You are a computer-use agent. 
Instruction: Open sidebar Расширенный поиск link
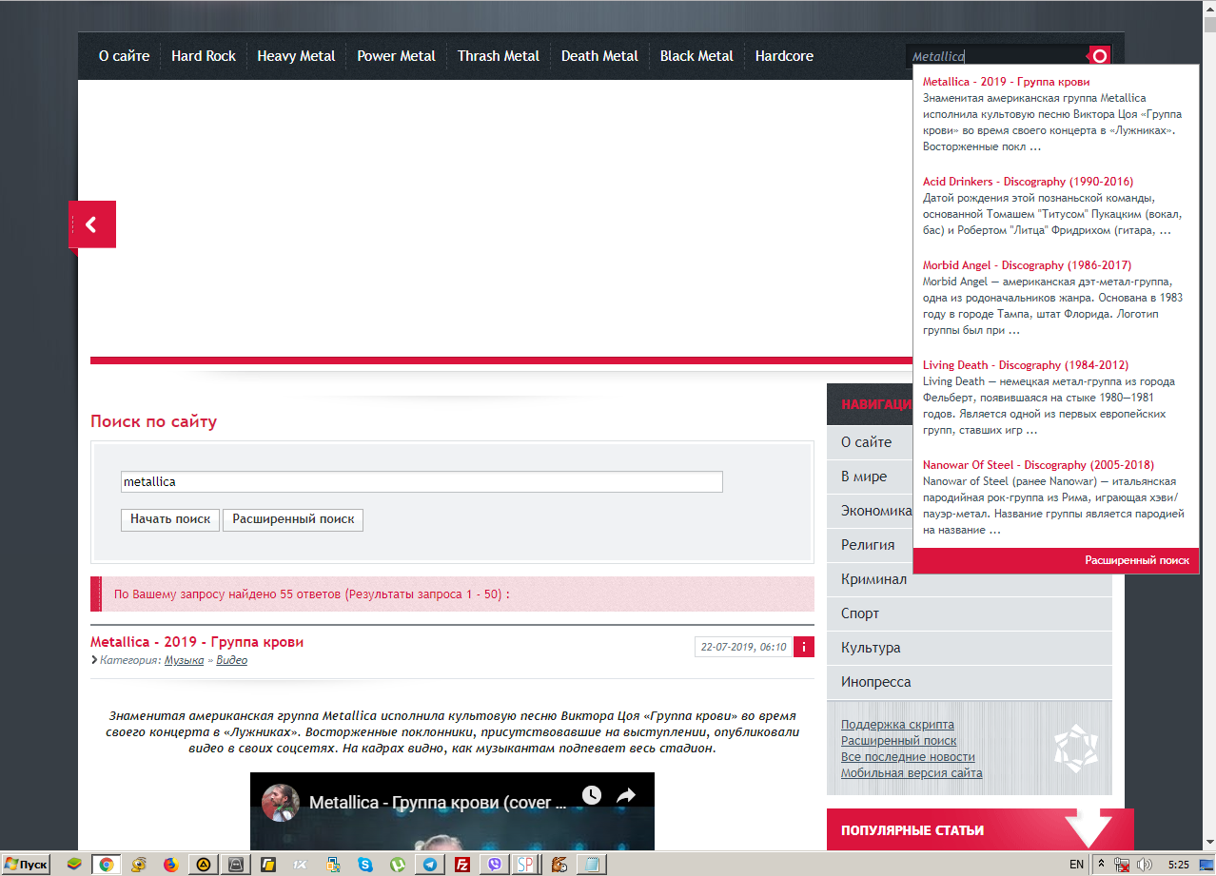[899, 741]
